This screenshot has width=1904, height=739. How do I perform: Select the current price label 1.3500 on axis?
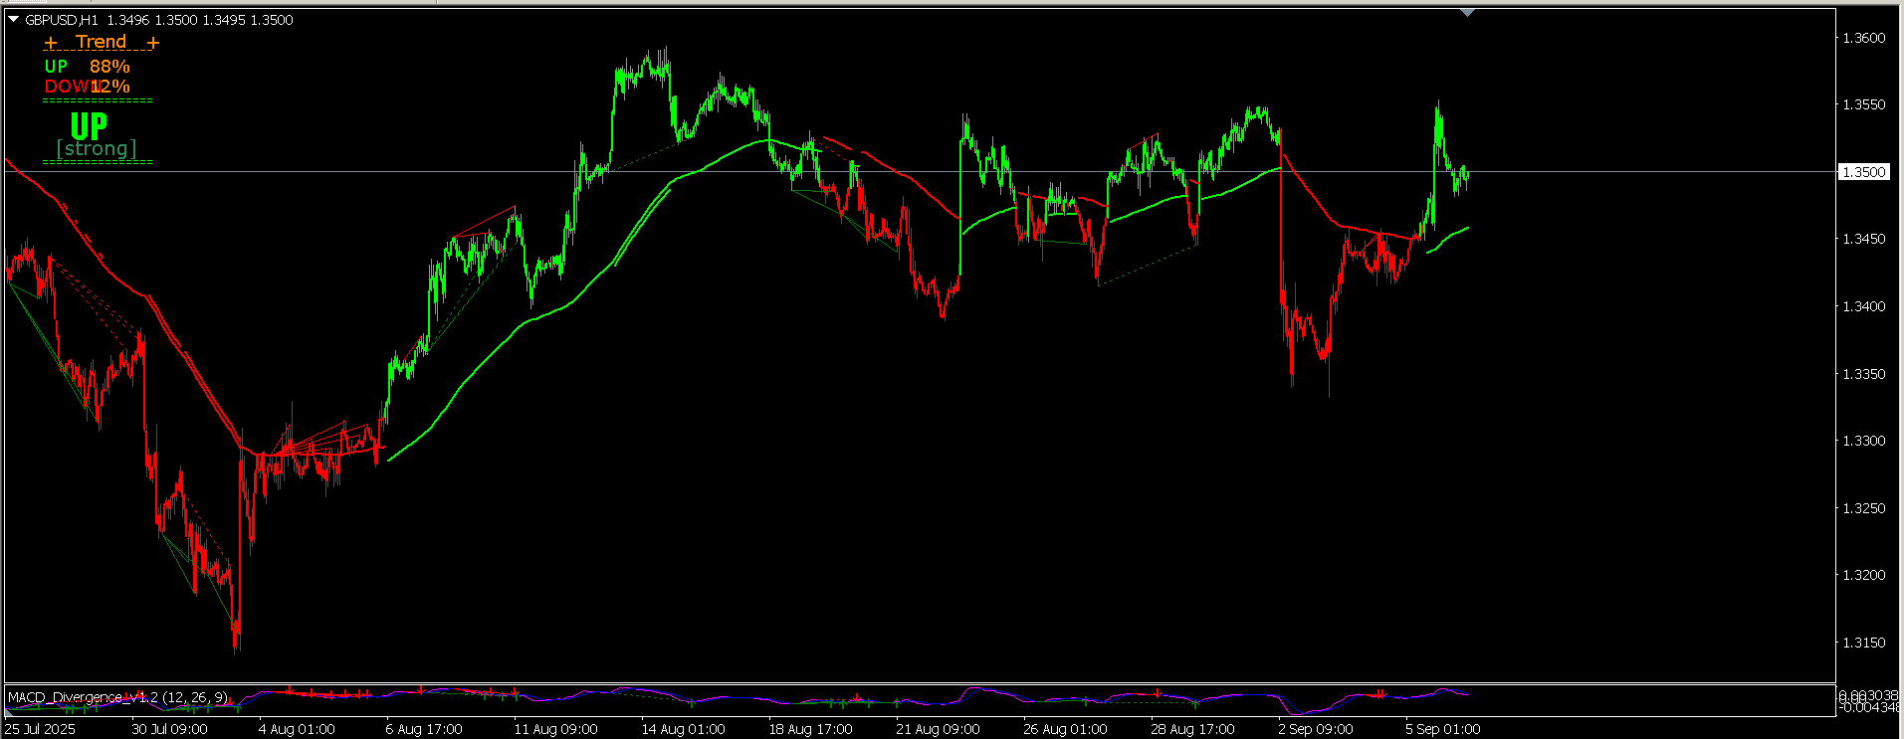tap(1863, 172)
